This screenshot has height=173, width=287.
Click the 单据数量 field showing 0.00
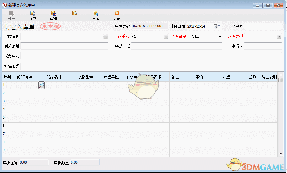tap(85, 162)
